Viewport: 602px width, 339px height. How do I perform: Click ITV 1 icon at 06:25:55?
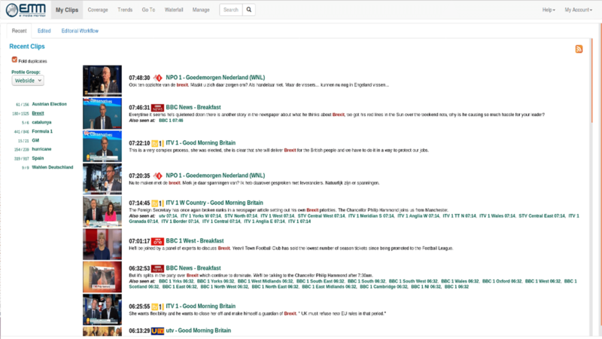click(x=157, y=307)
